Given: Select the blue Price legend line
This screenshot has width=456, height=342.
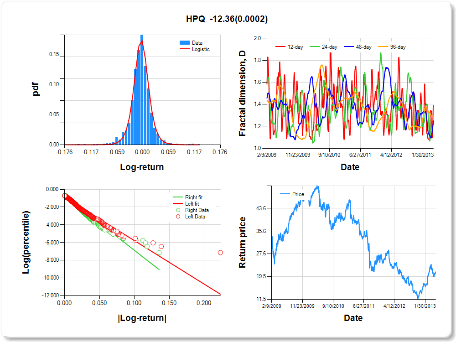Looking at the screenshot, I should [285, 194].
